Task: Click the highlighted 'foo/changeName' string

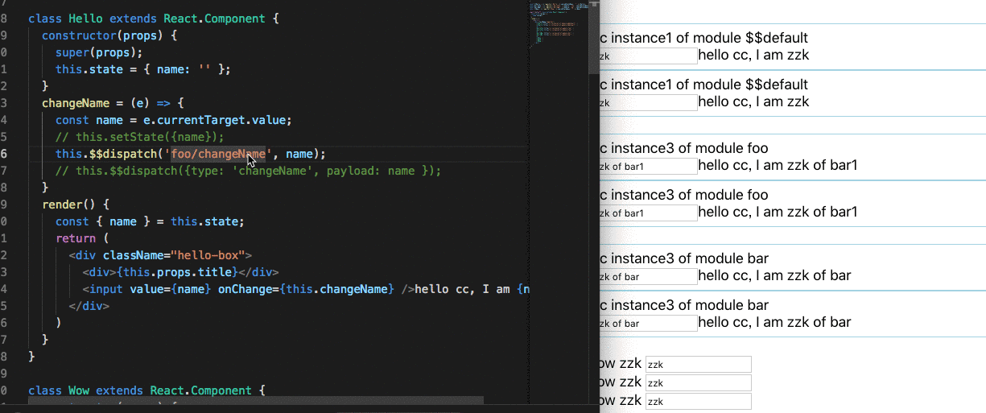Action: coord(217,154)
